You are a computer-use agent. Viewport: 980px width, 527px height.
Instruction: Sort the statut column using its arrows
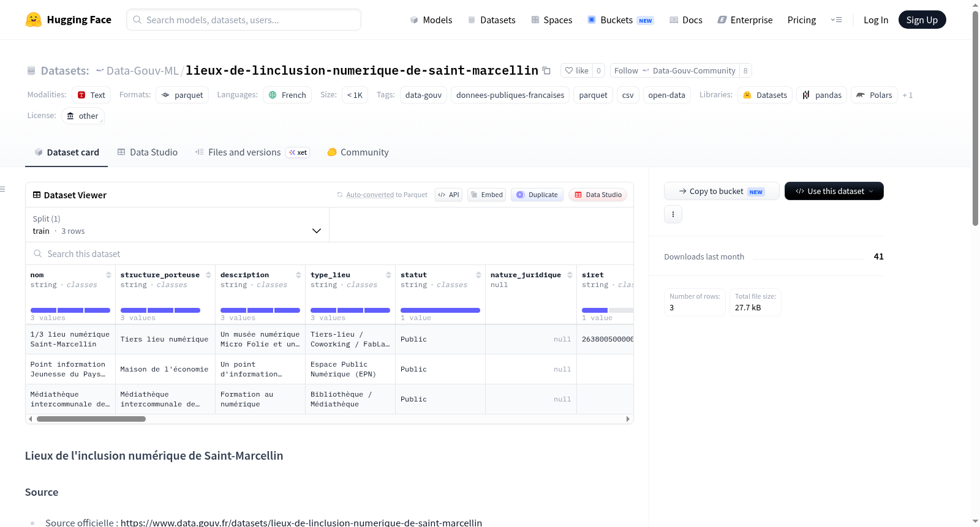coord(478,275)
